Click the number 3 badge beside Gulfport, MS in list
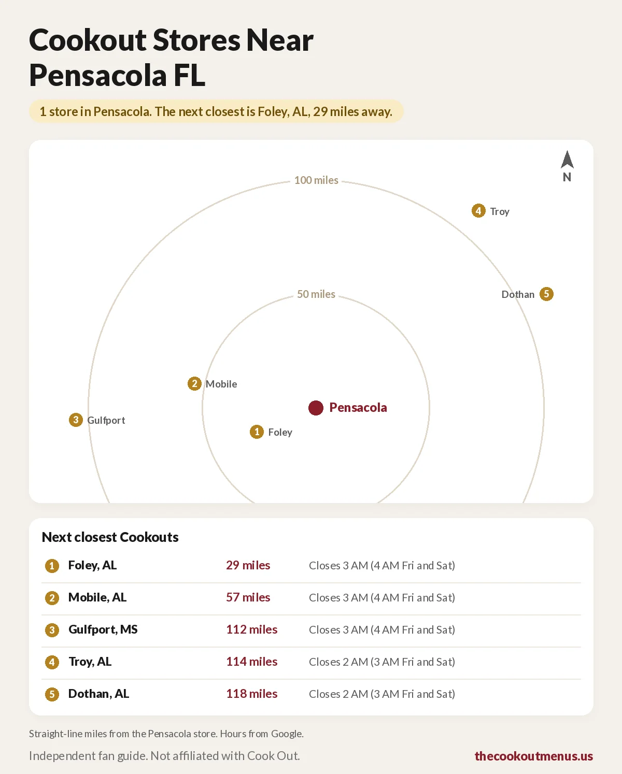This screenshot has height=774, width=622. coord(52,630)
